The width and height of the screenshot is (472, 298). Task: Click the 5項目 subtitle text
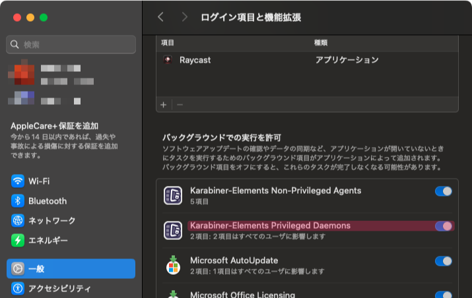199,202
